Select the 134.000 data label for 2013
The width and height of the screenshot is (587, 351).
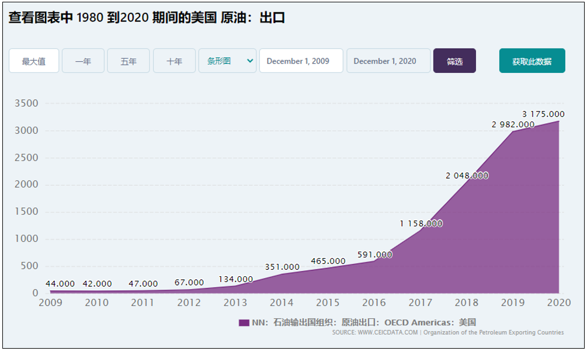(x=235, y=279)
